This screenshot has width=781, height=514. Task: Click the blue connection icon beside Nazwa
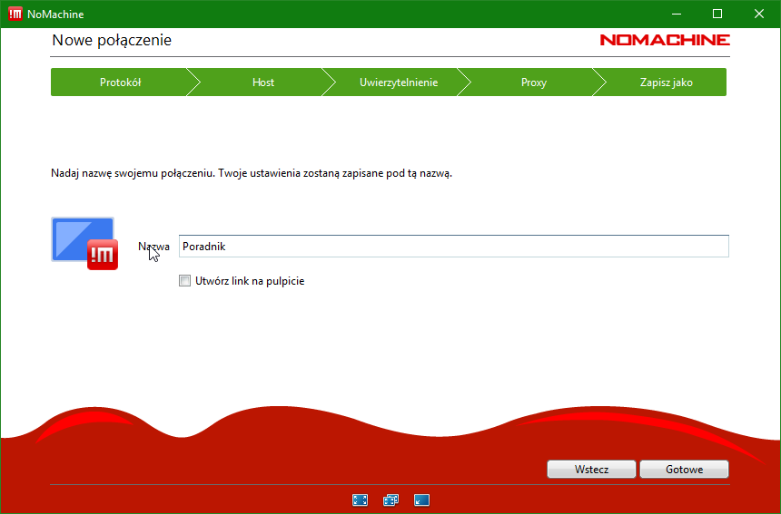pyautogui.click(x=84, y=243)
